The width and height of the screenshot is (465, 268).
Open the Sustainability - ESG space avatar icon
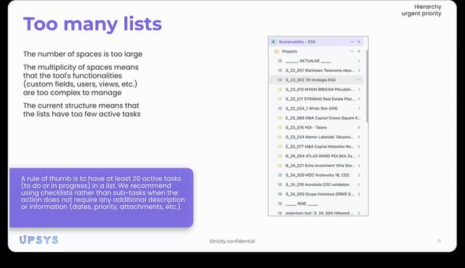(273, 42)
